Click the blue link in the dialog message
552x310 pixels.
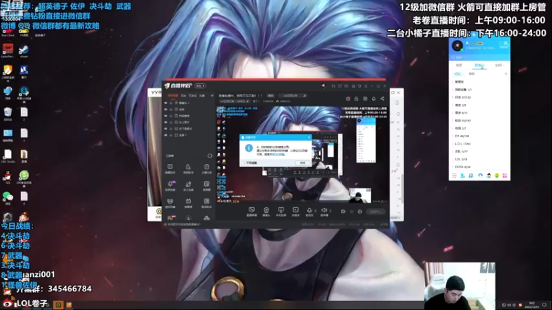[277, 154]
